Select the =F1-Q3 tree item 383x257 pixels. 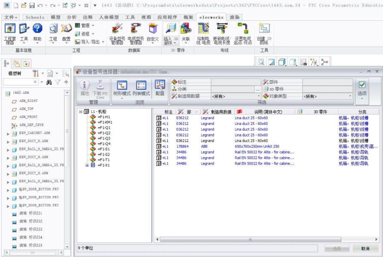pos(104,138)
